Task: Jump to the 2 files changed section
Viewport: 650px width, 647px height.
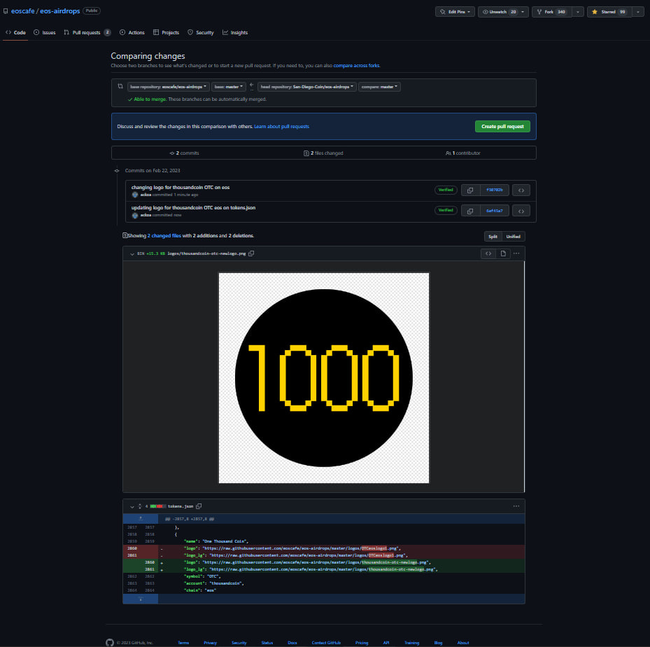Action: pyautogui.click(x=323, y=153)
